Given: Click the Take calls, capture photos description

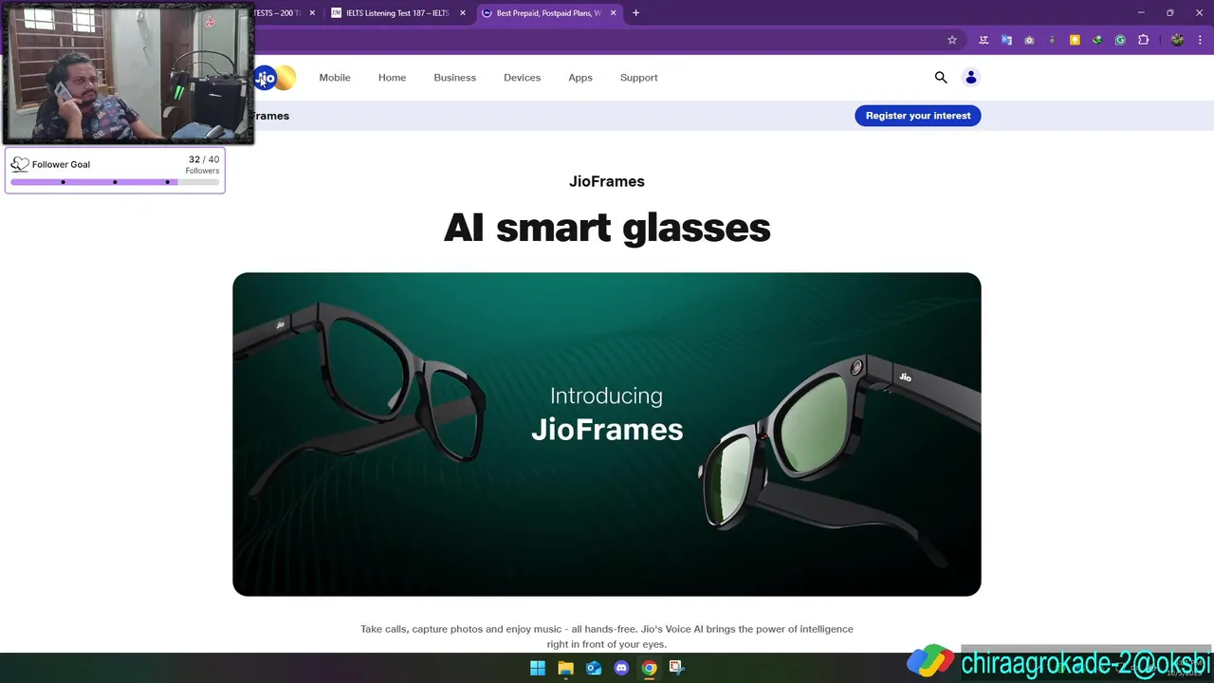Looking at the screenshot, I should [x=607, y=637].
